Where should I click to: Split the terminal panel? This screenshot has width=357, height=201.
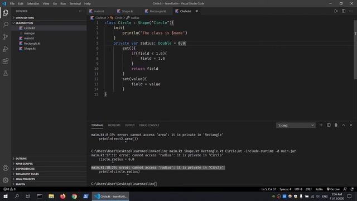point(329,125)
